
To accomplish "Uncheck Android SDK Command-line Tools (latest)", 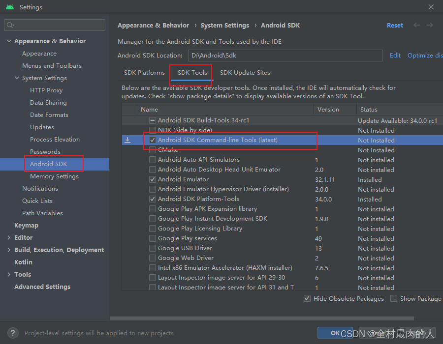I will pyautogui.click(x=153, y=140).
